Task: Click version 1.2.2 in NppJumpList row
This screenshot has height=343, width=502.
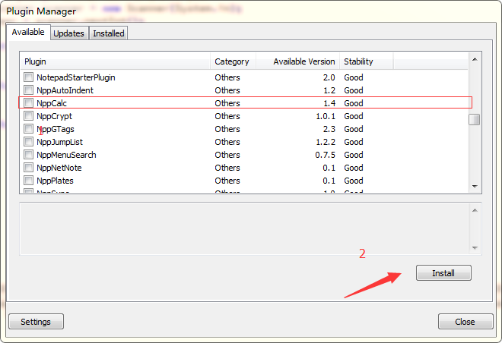Action: click(x=326, y=142)
